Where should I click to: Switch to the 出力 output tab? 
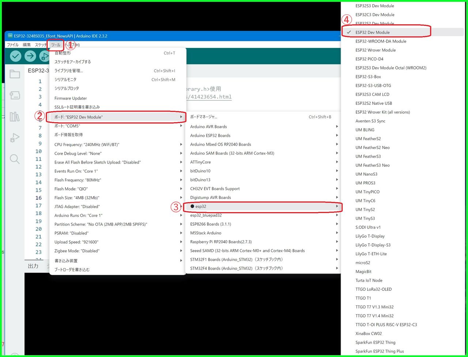pyautogui.click(x=33, y=266)
